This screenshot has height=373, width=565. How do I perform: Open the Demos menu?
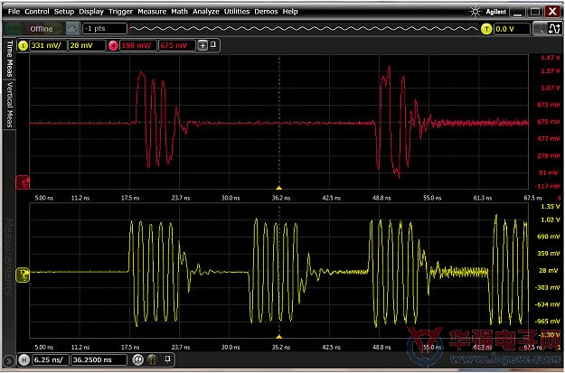pyautogui.click(x=266, y=12)
